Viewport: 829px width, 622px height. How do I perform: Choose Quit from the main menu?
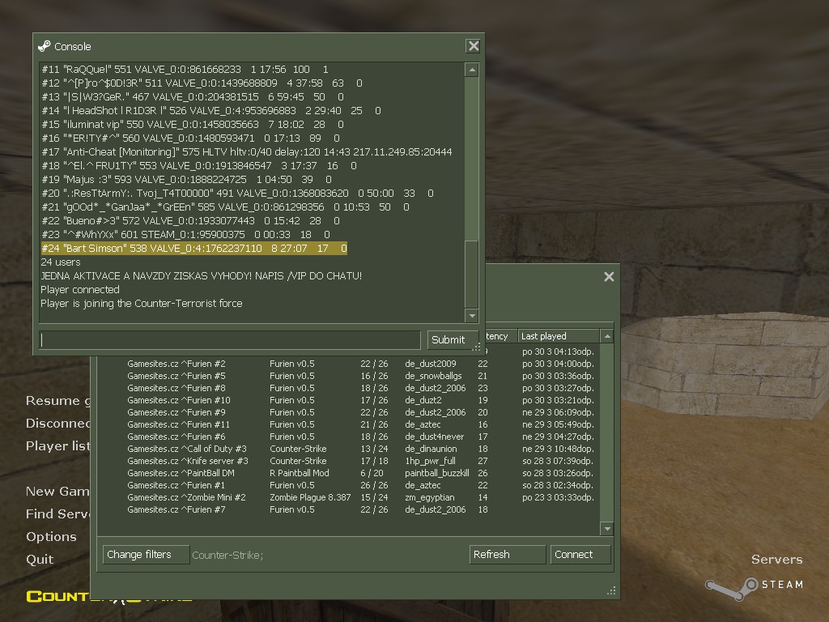tap(40, 559)
